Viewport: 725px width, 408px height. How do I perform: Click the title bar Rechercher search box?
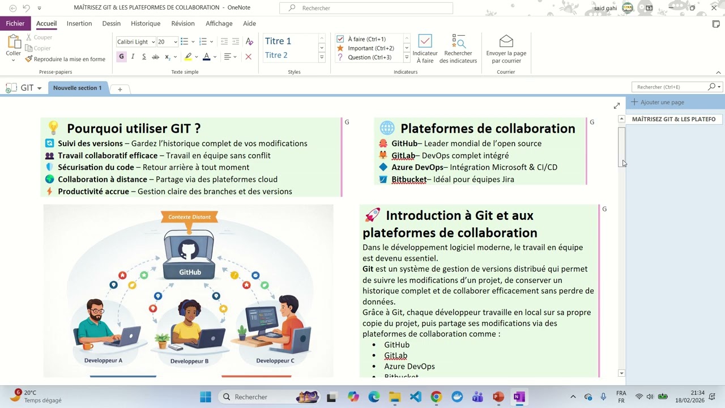coord(366,8)
